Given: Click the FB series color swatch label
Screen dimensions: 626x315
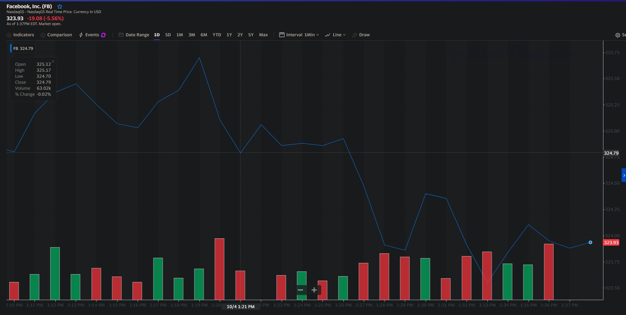Looking at the screenshot, I should (x=11, y=48).
